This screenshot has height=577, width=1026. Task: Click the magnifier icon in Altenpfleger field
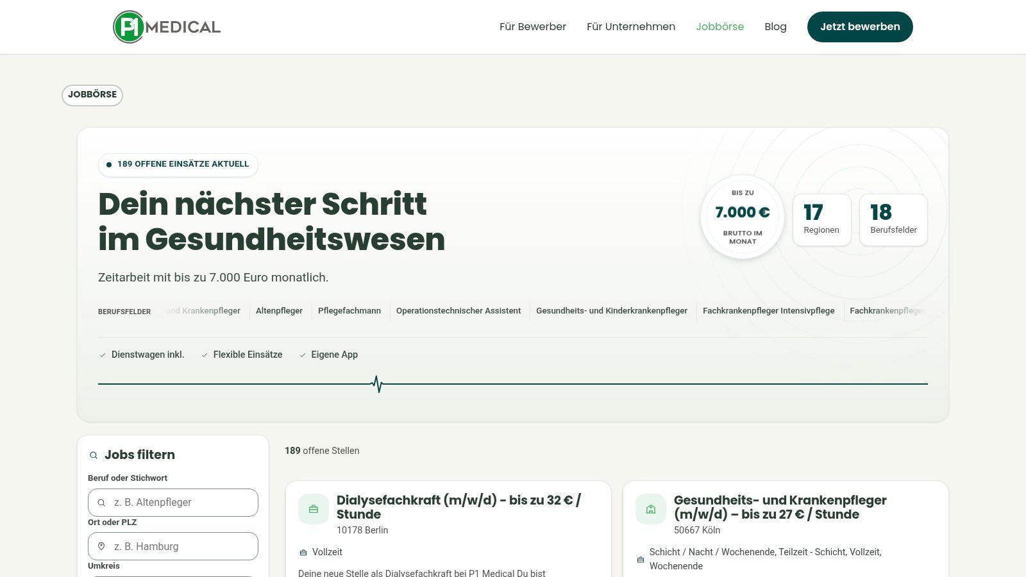[101, 503]
